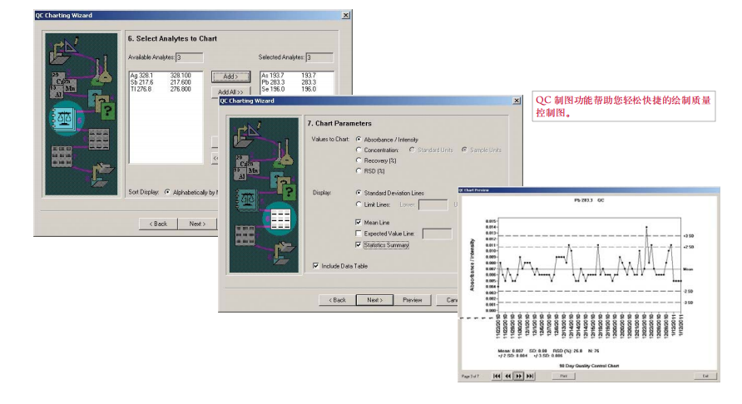This screenshot has width=742, height=404.
Task: Uncheck the Mean Line checkbox
Action: tap(359, 222)
